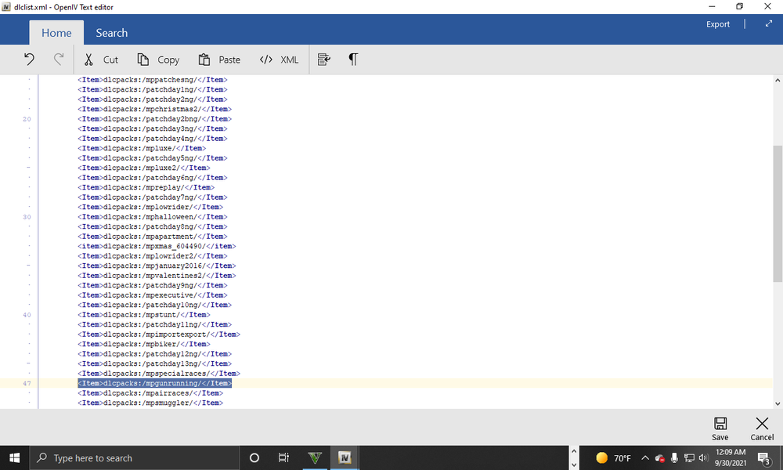This screenshot has height=470, width=783.
Task: Collapse the fold marker near line 33
Action: tap(28, 266)
